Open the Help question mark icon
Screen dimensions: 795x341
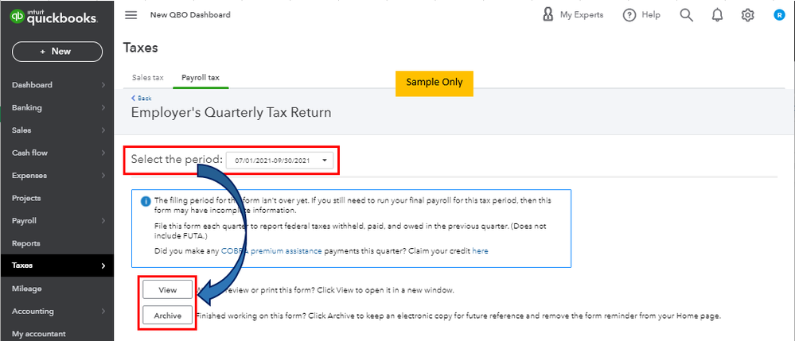tap(629, 15)
